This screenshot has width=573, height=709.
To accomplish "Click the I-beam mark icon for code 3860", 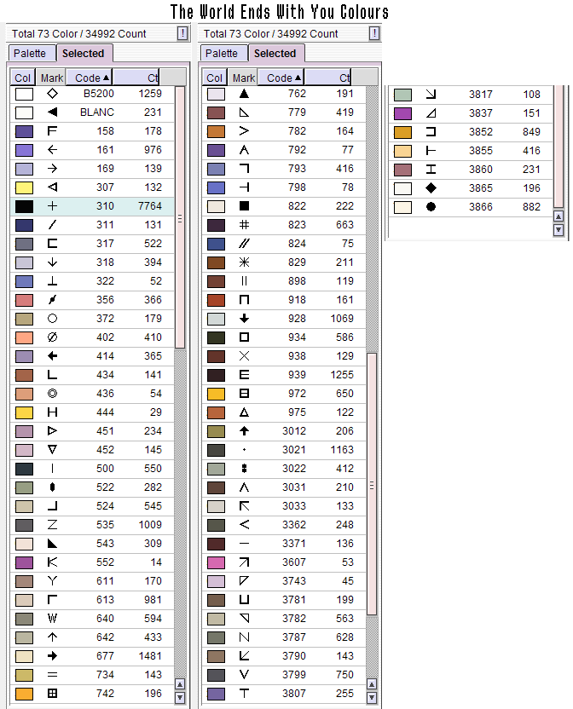I will (x=431, y=170).
